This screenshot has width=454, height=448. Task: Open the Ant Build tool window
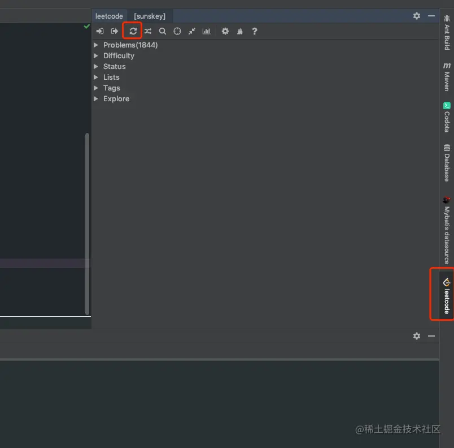pyautogui.click(x=447, y=32)
